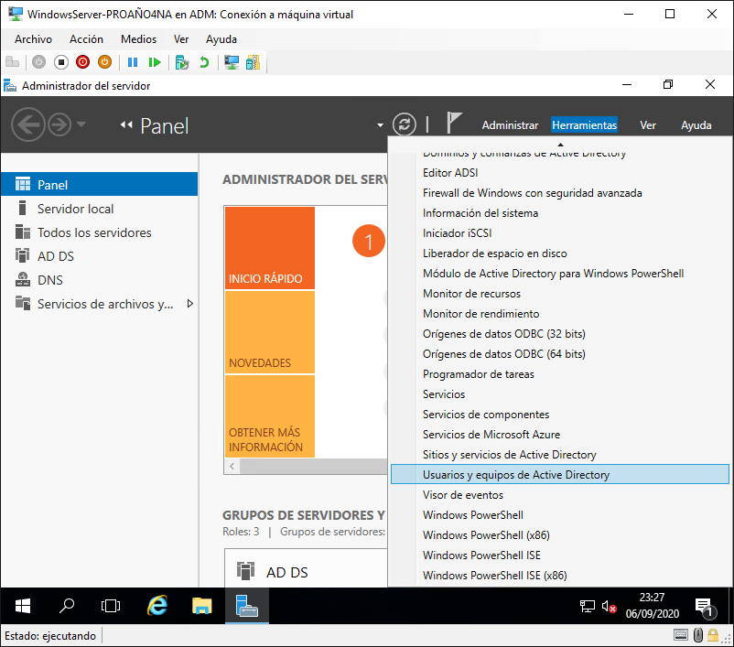Open Orígenes de datos ODBC (64 bits)

tap(560, 354)
